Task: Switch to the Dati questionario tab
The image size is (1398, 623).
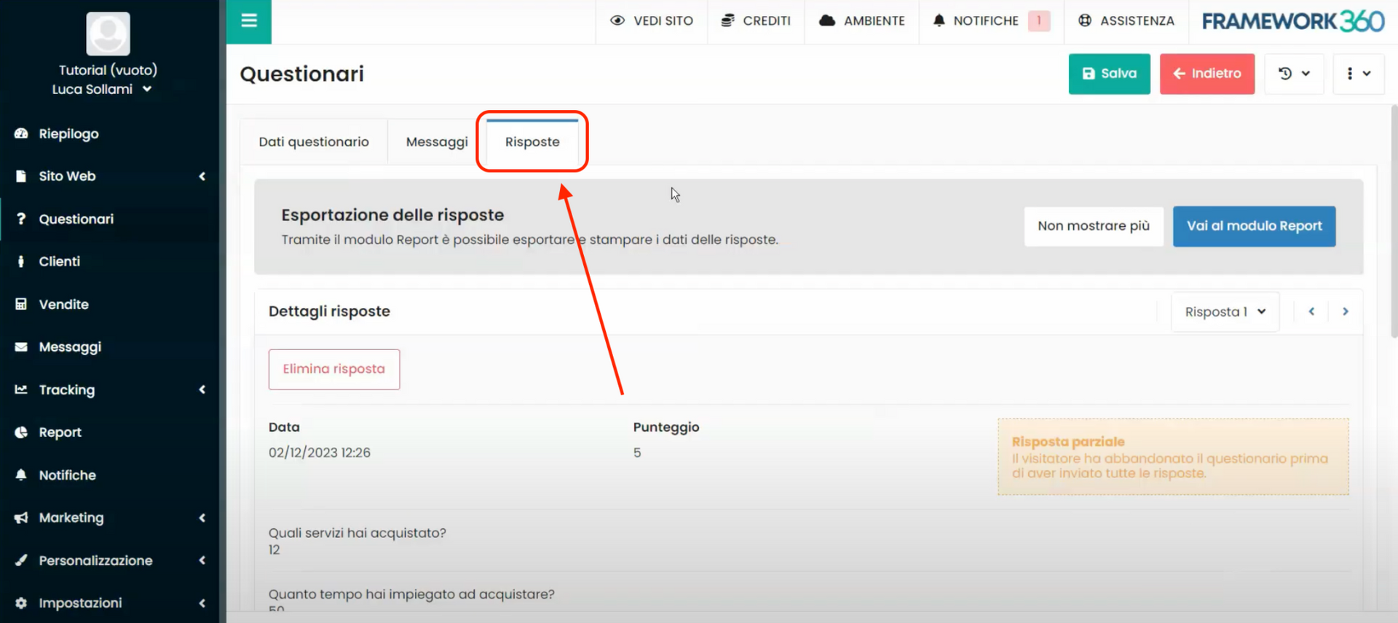Action: [x=314, y=142]
